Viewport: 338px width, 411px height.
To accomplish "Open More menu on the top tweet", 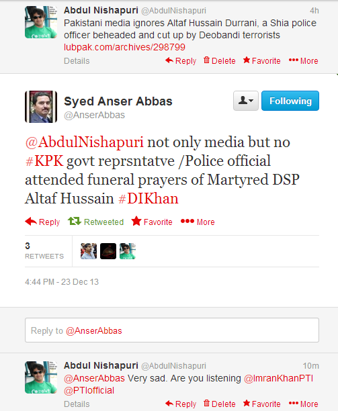I will [303, 60].
